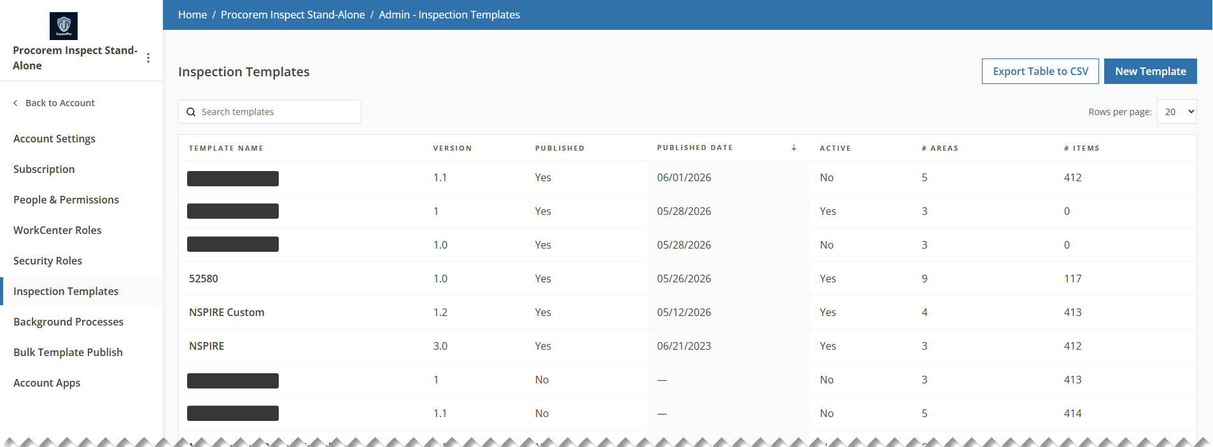
Task: Go to Bulk Template Publish
Action: point(68,352)
